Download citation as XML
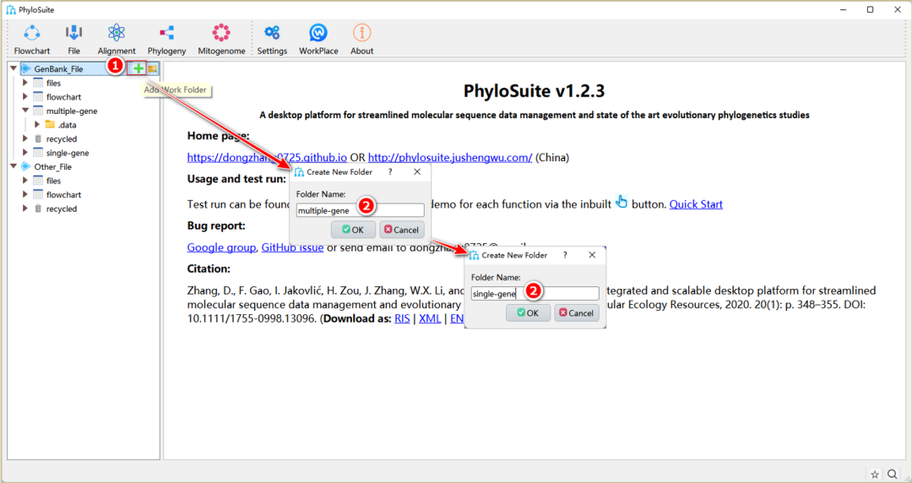The height and width of the screenshot is (483, 912). [x=430, y=318]
